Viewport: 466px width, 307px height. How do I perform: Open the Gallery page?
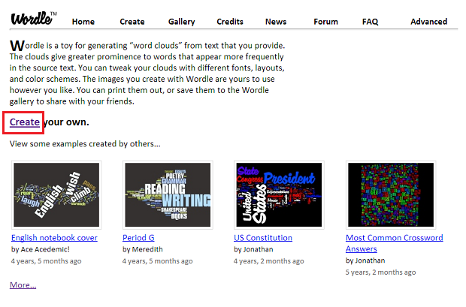(x=181, y=22)
